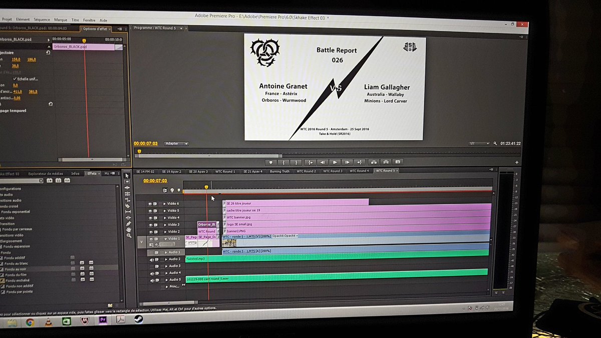
Task: Select the Zoom magnifier tool
Action: 129,235
